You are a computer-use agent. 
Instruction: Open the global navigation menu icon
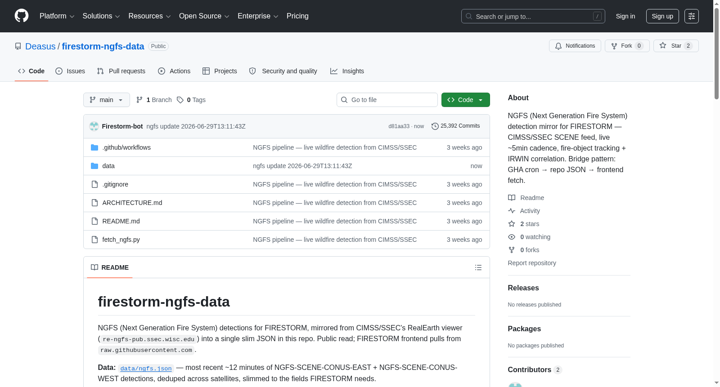692,16
